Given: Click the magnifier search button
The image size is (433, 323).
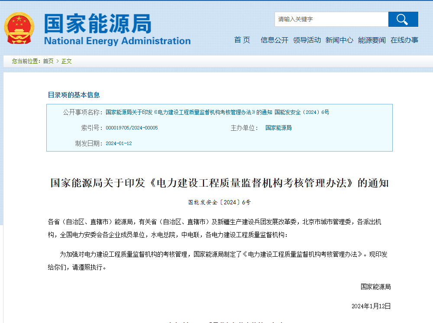Looking at the screenshot, I should (x=403, y=19).
